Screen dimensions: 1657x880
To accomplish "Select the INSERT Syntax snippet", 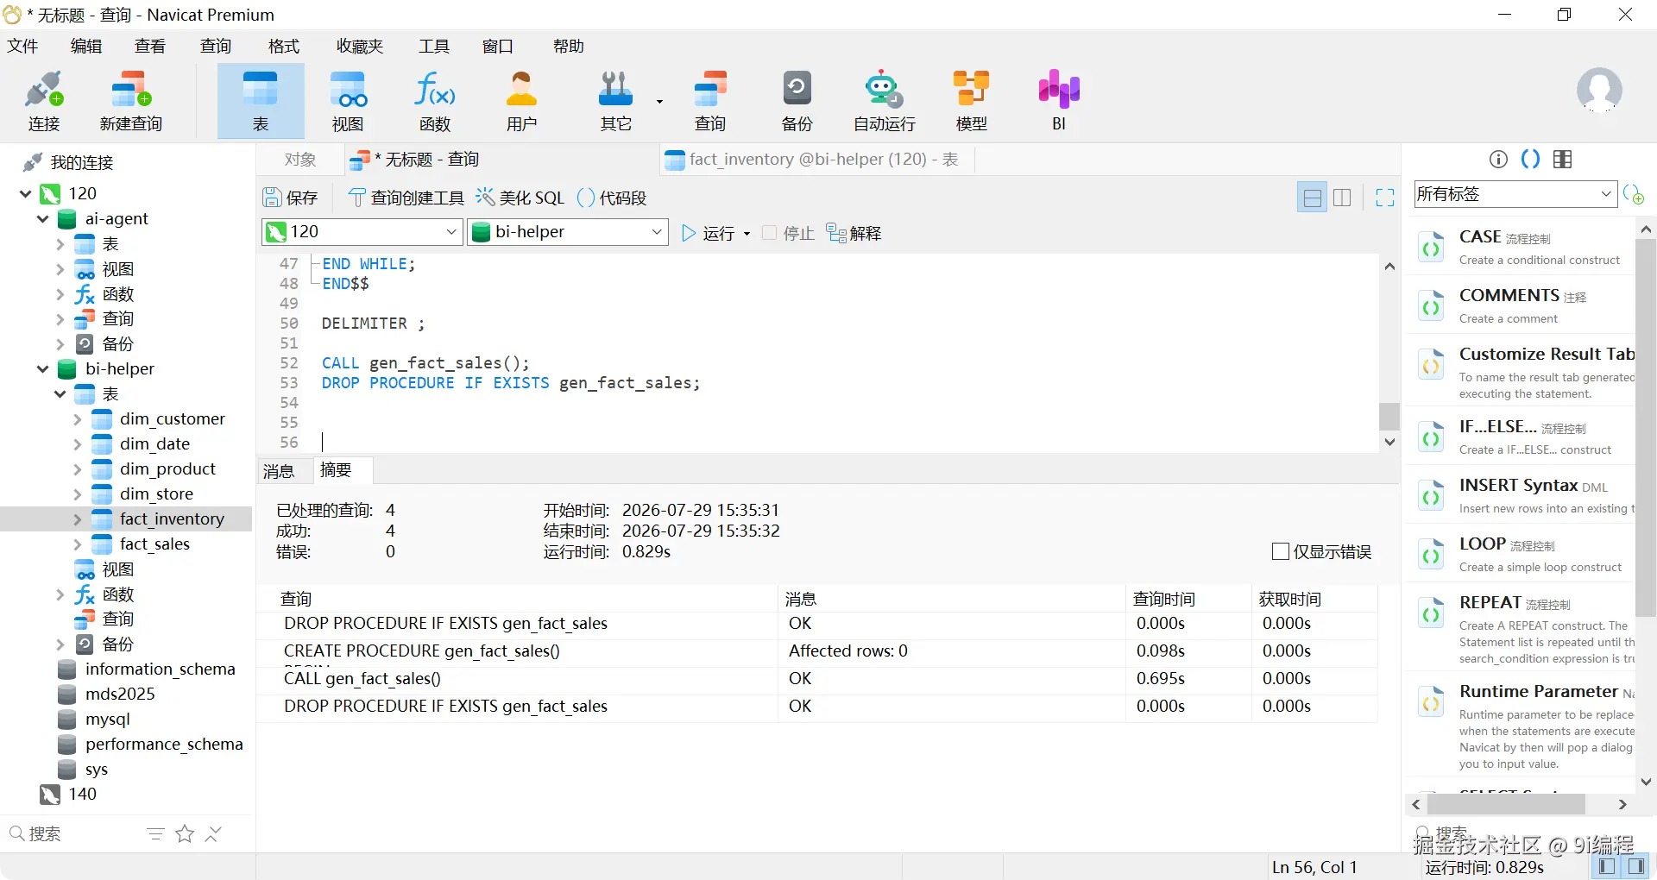I will [1521, 495].
